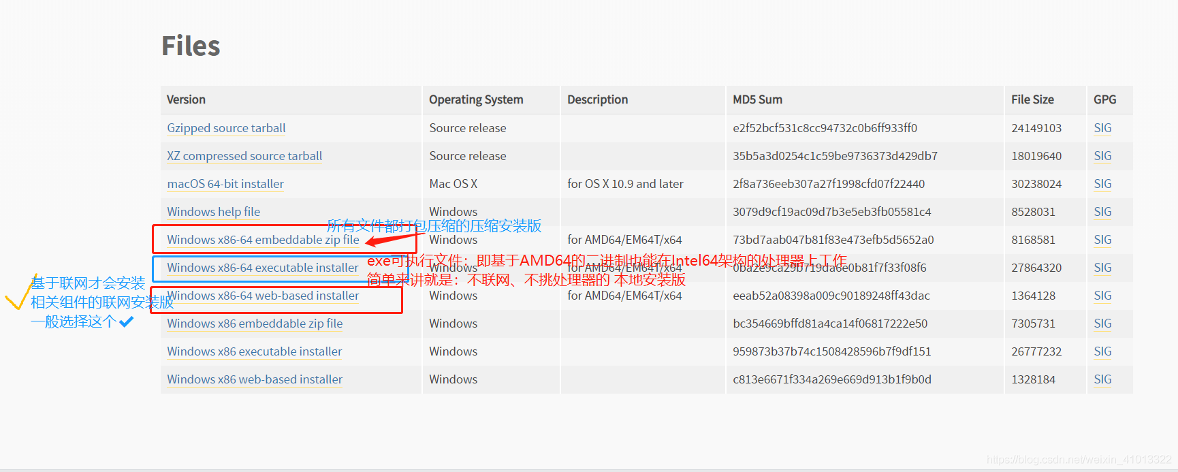Click SIG link for XZ compressed tarball row
Viewport: 1178px width, 472px height.
(1102, 156)
